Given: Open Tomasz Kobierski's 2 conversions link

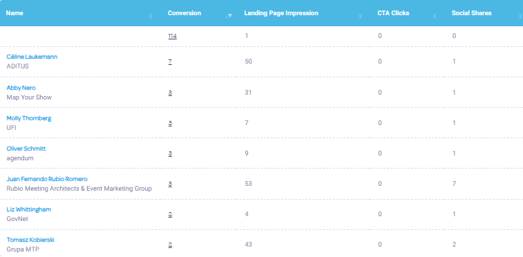Looking at the screenshot, I should coord(170,245).
